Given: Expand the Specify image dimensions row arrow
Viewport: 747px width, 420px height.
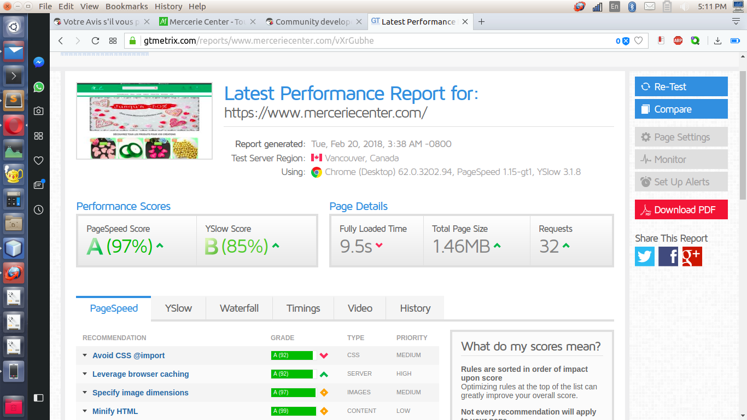Looking at the screenshot, I should pyautogui.click(x=85, y=393).
